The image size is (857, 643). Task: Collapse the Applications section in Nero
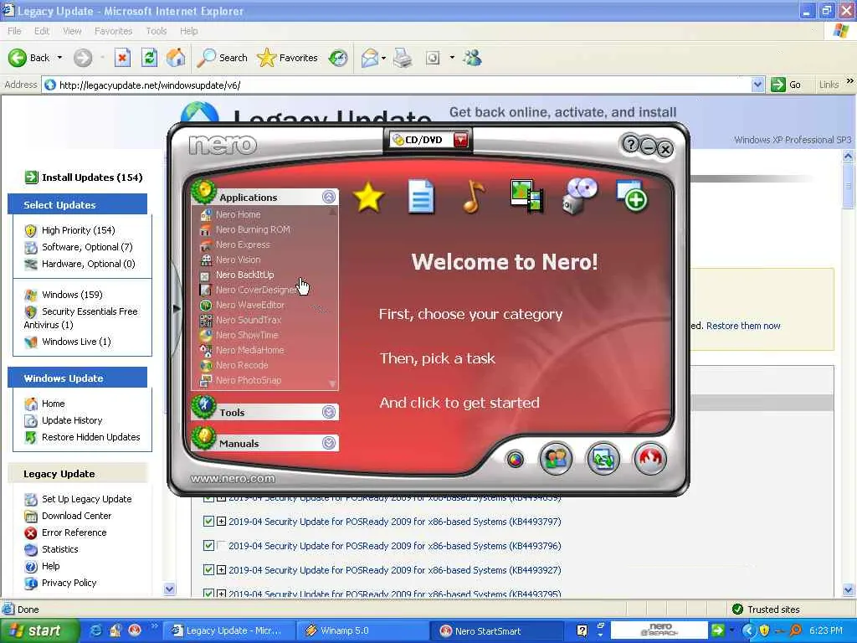(x=329, y=198)
